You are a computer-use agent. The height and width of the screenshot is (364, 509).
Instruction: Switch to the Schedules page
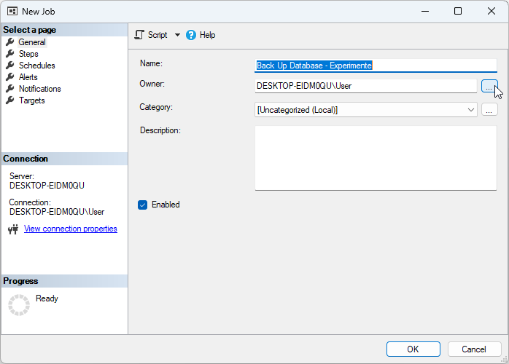[x=36, y=66]
